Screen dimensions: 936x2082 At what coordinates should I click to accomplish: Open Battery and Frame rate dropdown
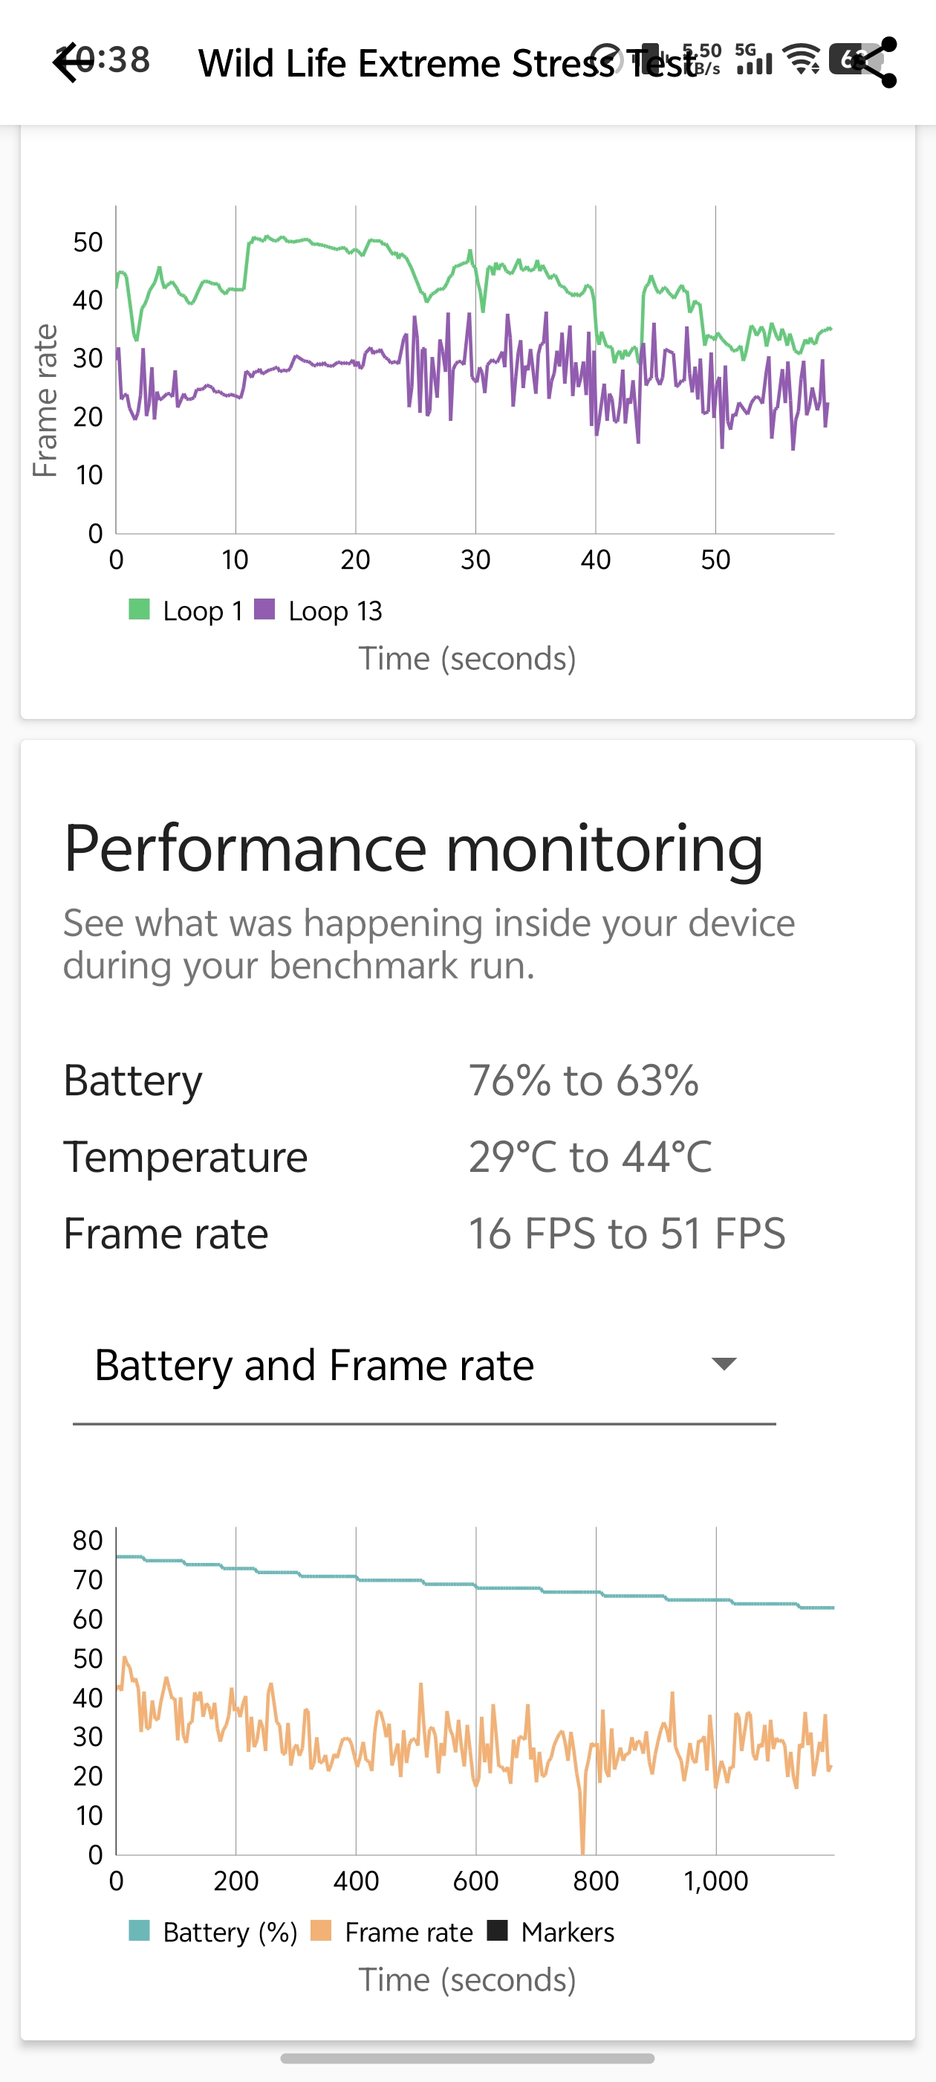click(423, 1366)
